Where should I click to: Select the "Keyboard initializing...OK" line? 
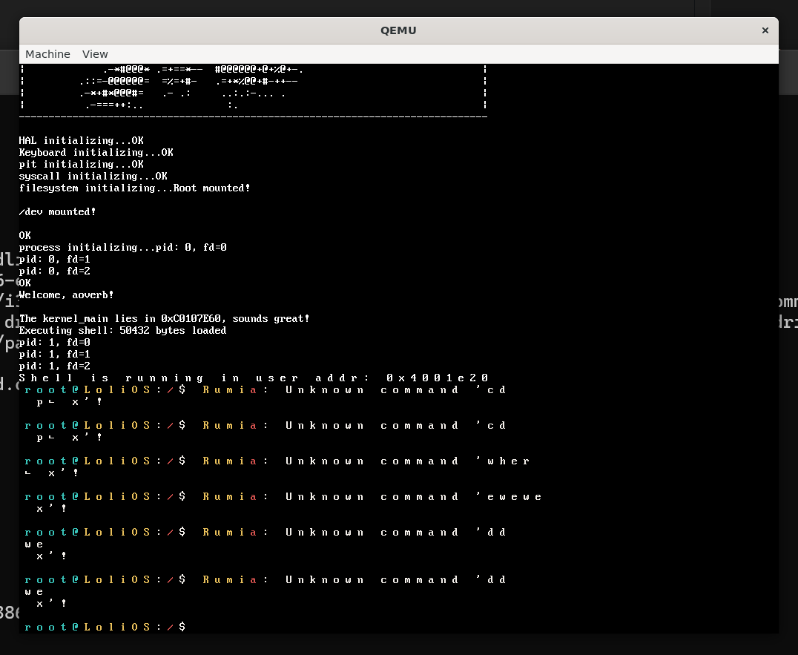pyautogui.click(x=96, y=152)
